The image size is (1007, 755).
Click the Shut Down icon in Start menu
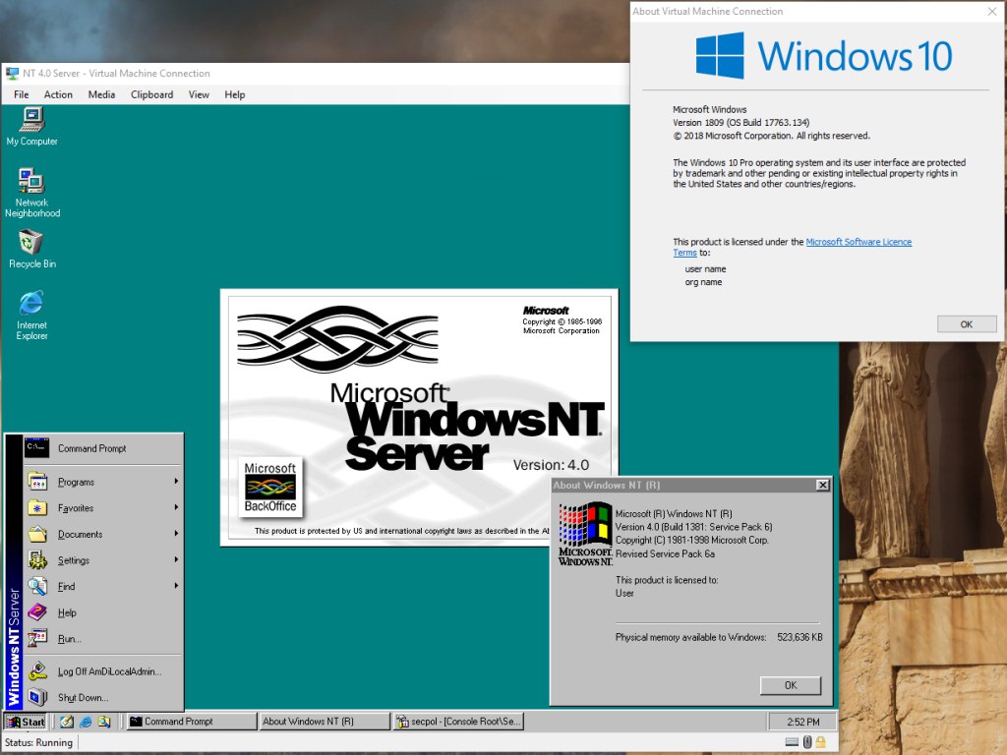(37, 698)
